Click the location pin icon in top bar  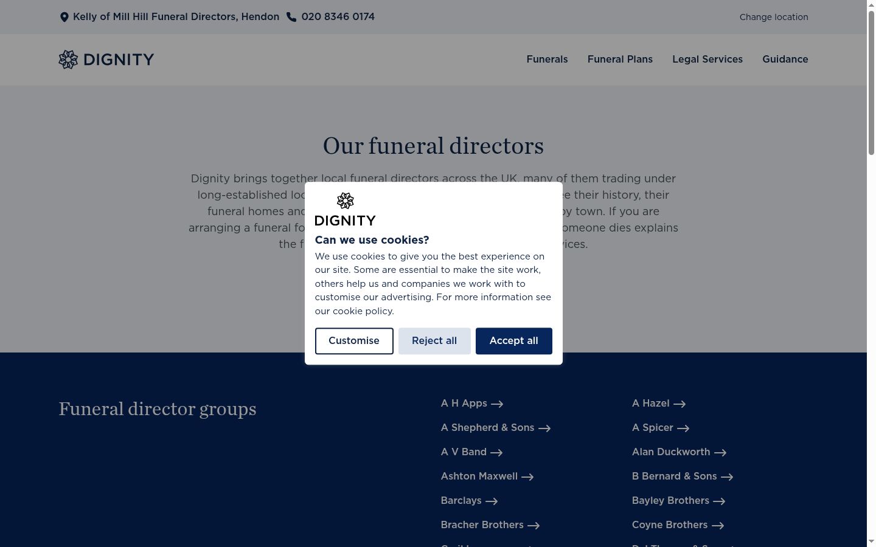pos(64,17)
